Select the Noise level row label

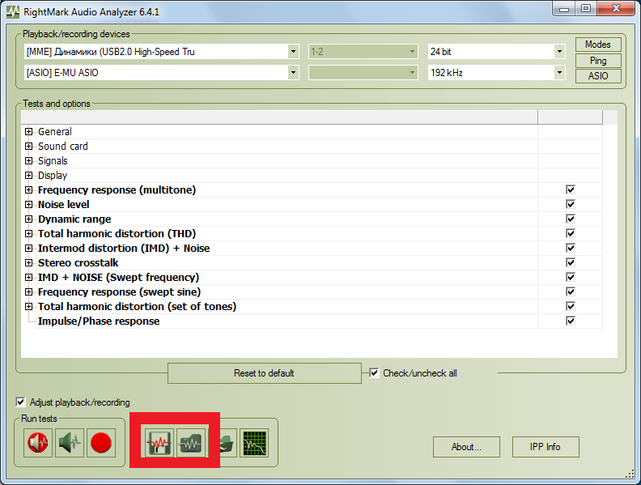click(x=63, y=205)
